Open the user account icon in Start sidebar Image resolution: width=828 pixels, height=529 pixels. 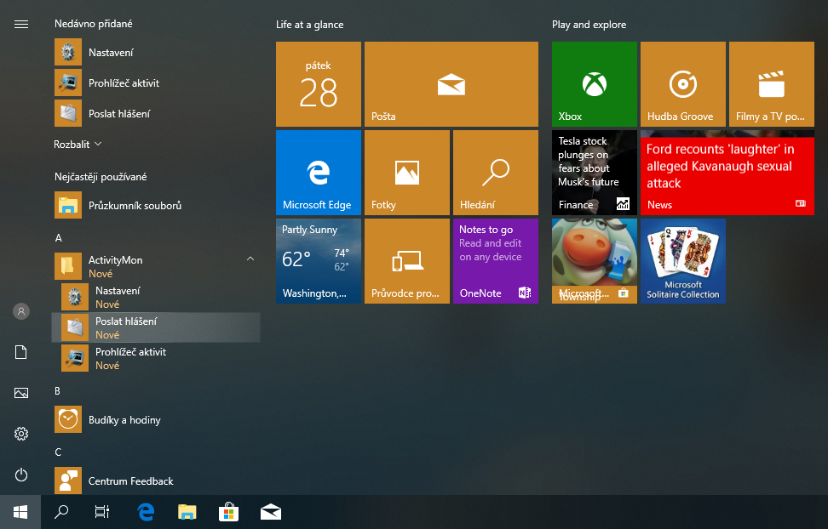pyautogui.click(x=21, y=311)
